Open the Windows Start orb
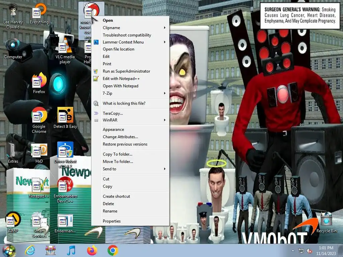343x257 pixels. (9, 251)
